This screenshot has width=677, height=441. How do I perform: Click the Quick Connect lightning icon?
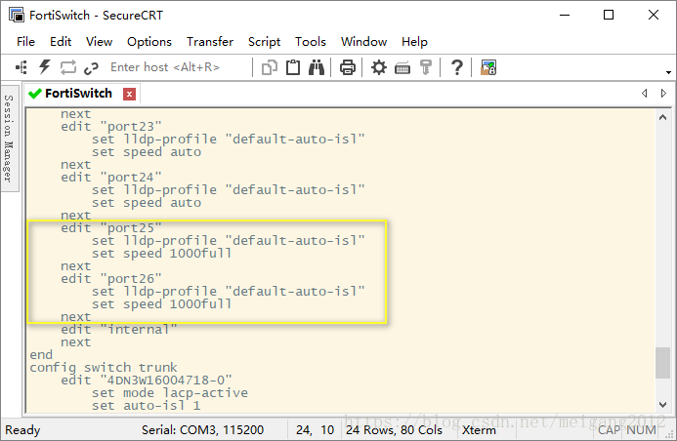tap(45, 67)
